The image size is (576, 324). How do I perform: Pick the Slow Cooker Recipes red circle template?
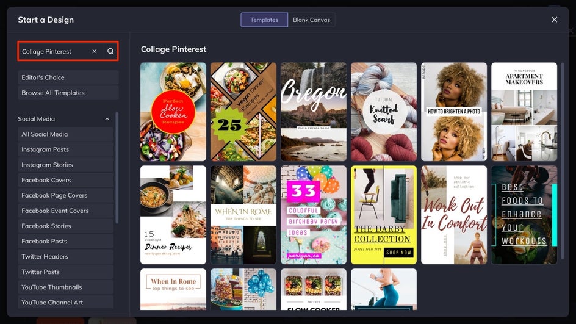click(173, 112)
